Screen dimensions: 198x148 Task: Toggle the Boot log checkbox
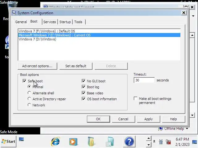coord(84,87)
